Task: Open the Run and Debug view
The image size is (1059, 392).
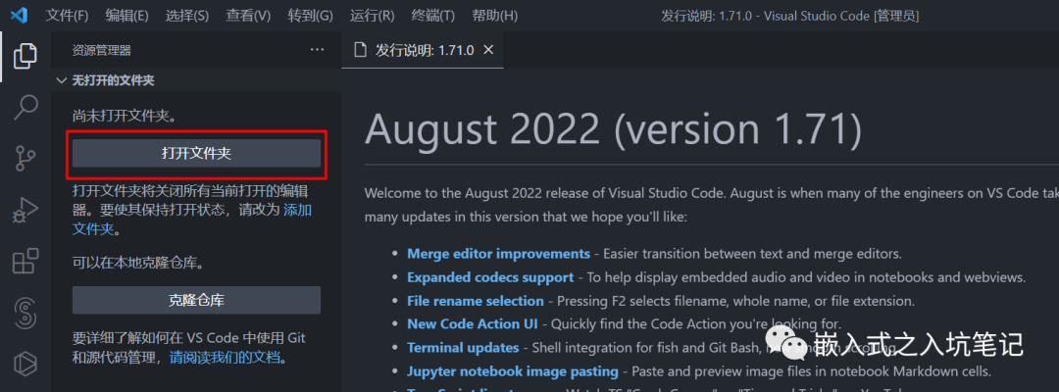Action: click(25, 210)
